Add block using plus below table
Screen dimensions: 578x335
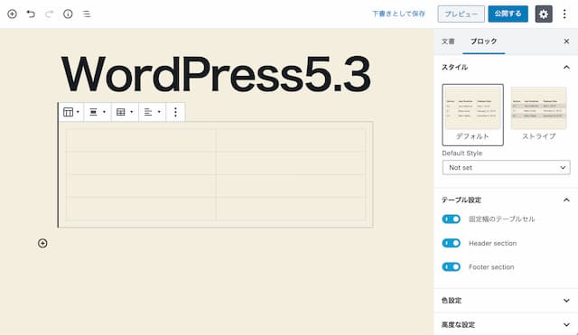(42, 243)
